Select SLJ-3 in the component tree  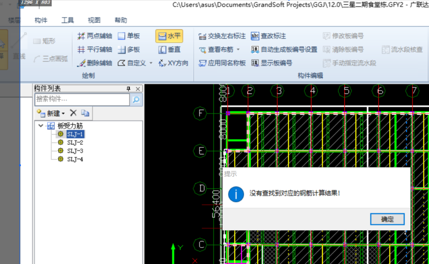tap(75, 151)
